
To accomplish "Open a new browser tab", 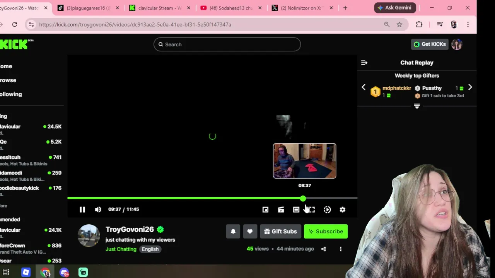I will click(x=345, y=8).
